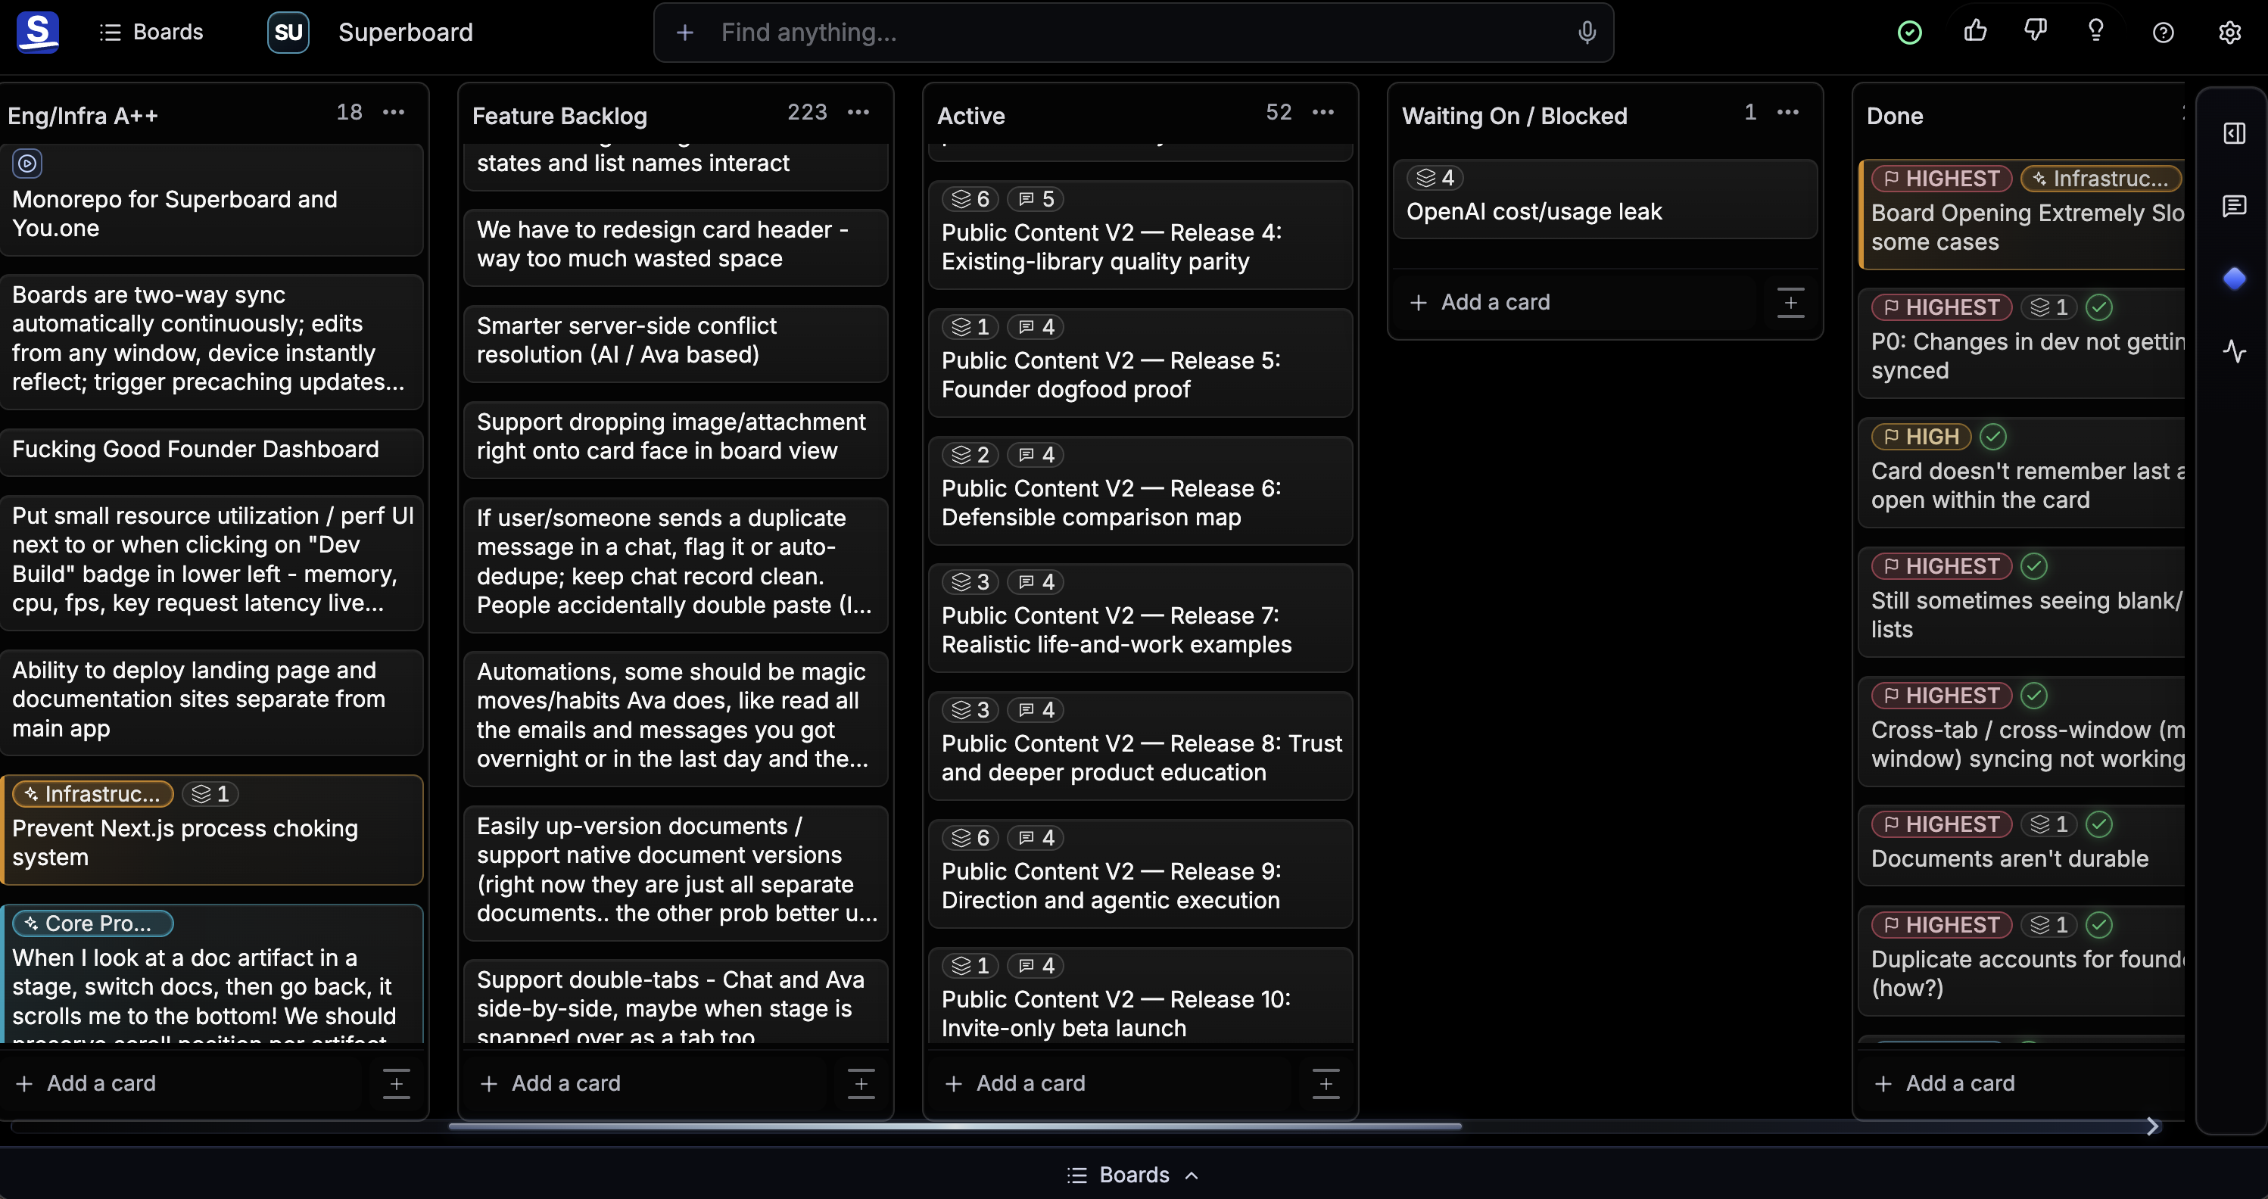Click insert card icon in Waiting On / Blocked
Viewport: 2268px width, 1199px height.
coord(1791,302)
